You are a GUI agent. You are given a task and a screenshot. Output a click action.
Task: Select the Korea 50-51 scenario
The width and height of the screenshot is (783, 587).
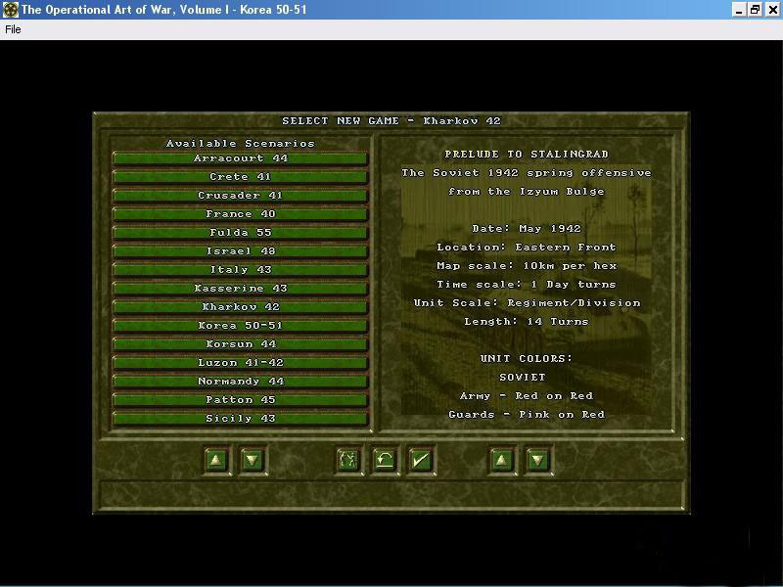pyautogui.click(x=241, y=326)
